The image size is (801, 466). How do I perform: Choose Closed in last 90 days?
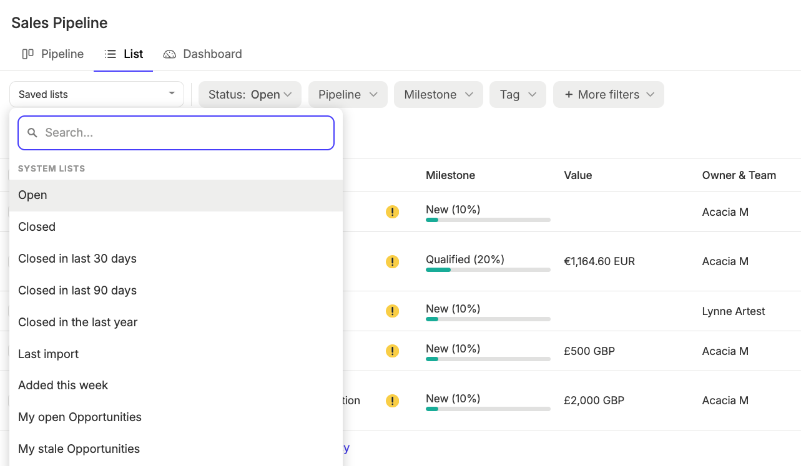pos(176,291)
